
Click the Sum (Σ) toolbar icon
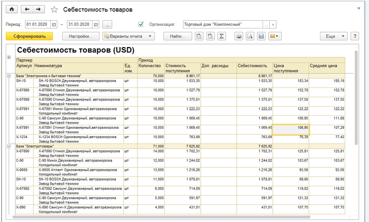(221, 36)
